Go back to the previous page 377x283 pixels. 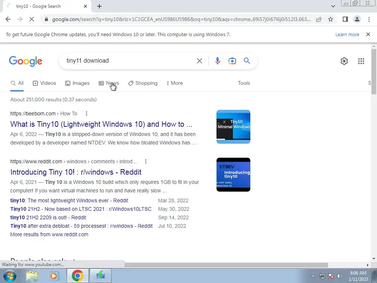point(8,19)
